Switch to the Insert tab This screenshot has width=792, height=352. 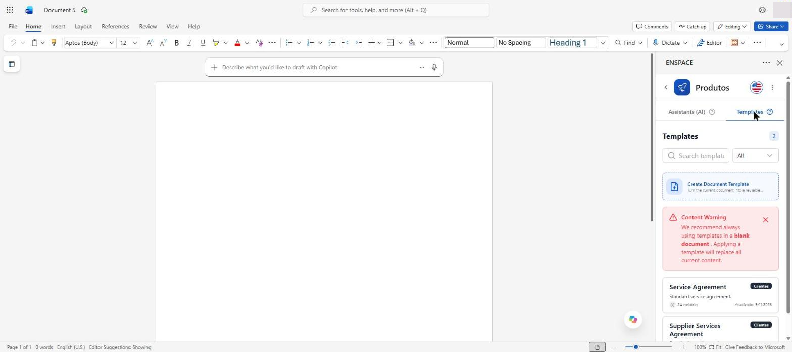(58, 26)
